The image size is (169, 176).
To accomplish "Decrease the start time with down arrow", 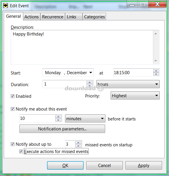I will 156,74.
